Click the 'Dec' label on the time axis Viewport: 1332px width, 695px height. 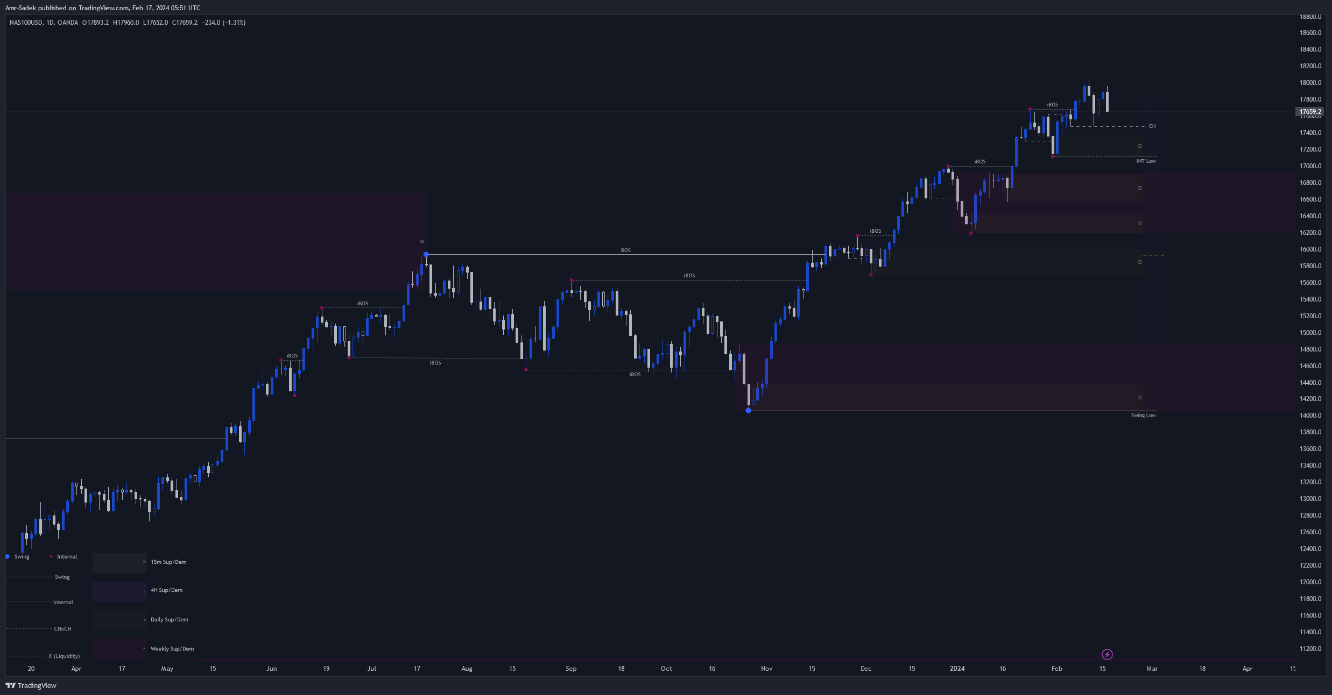point(866,669)
